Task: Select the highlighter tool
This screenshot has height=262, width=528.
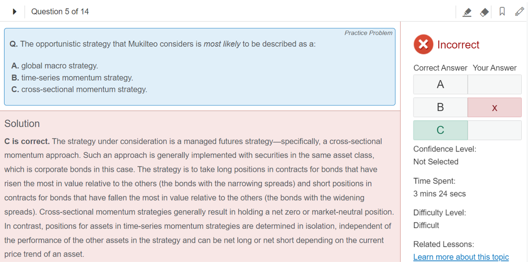Action: click(x=467, y=12)
